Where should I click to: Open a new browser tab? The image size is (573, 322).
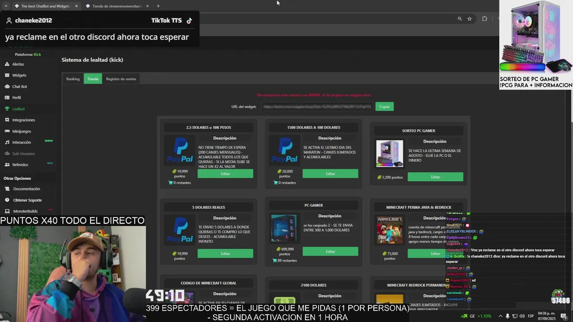158,6
